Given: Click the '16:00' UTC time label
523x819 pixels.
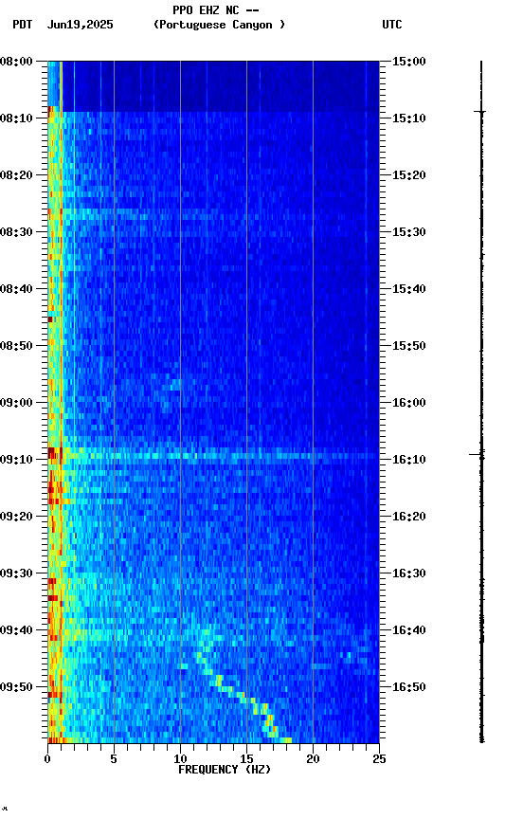Looking at the screenshot, I should pos(408,403).
